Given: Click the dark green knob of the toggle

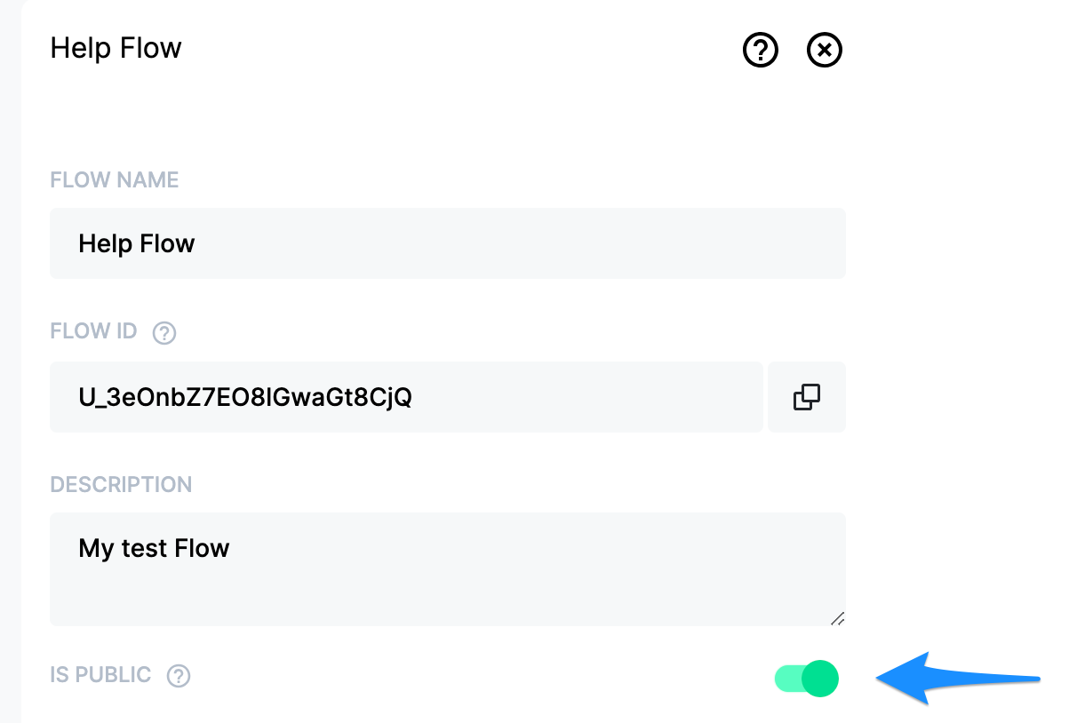Looking at the screenshot, I should pos(820,679).
